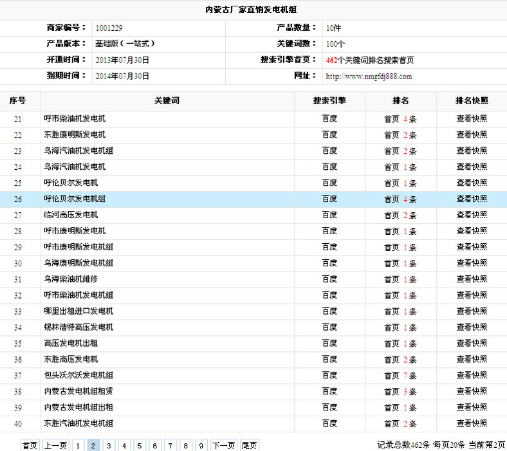Select keyword 乌海柴油机维修
The height and width of the screenshot is (451, 507).
pos(71,279)
